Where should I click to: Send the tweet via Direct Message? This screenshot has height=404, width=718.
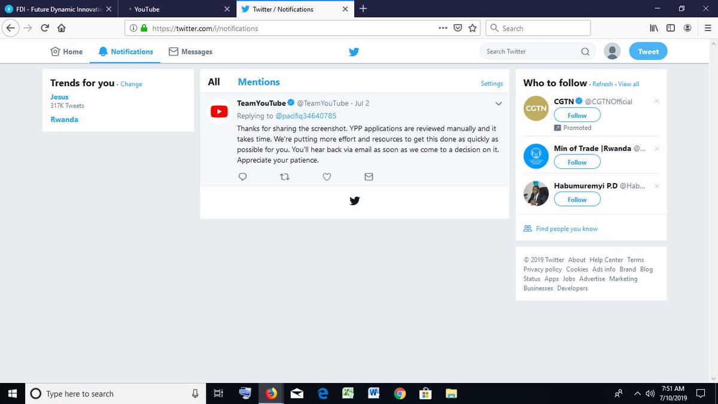click(369, 177)
